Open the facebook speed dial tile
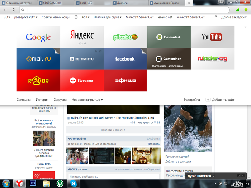 (126, 59)
